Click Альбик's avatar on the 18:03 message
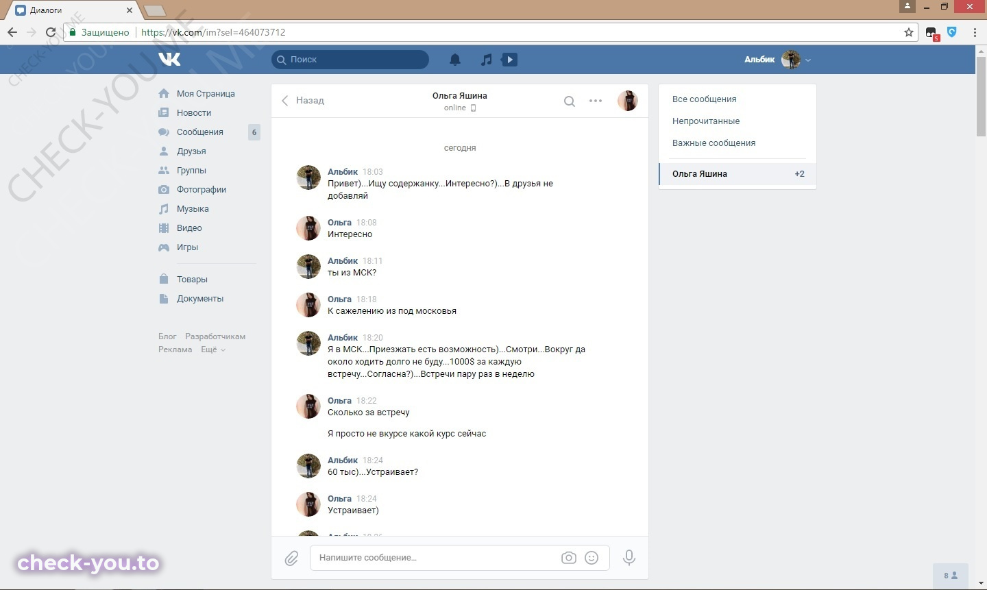Screen dimensions: 987x590 (308, 177)
